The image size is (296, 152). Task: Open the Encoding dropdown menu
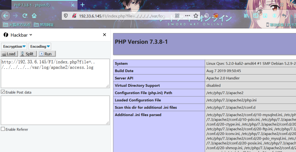point(40,46)
